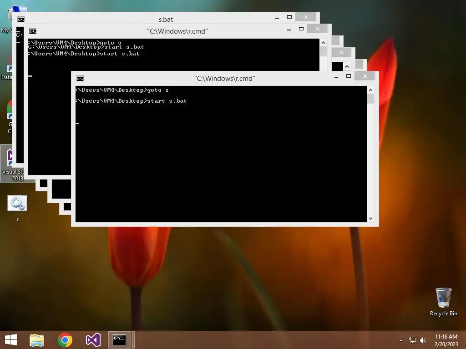
Task: Click the s.bat window title text
Action: coord(166,20)
